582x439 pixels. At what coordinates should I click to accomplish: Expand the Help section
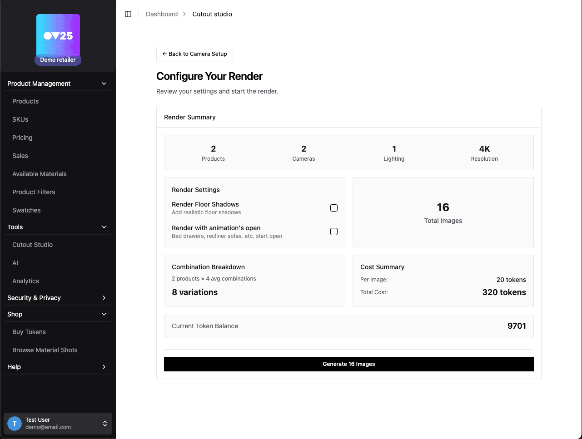(x=104, y=367)
